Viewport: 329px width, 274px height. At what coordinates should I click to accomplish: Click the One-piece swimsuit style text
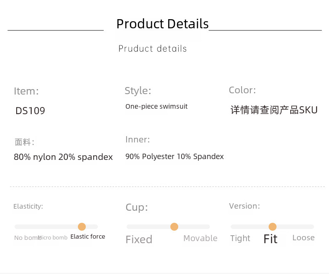(156, 106)
